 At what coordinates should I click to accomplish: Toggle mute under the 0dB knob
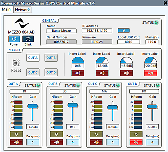tap(78, 73)
